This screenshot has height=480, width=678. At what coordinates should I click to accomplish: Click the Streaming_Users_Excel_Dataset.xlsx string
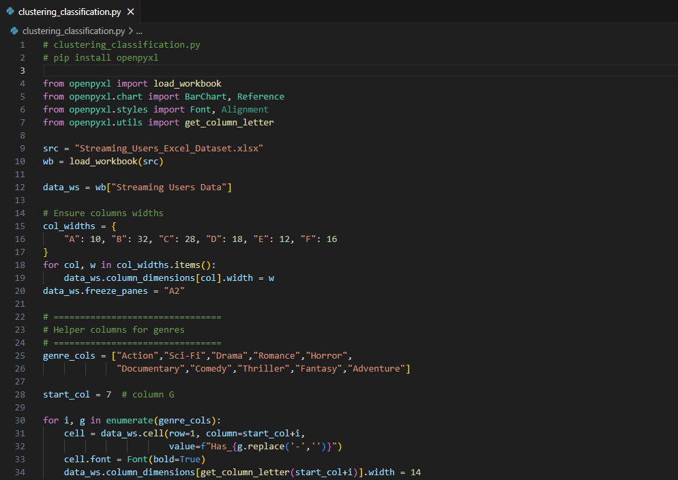[x=168, y=149]
